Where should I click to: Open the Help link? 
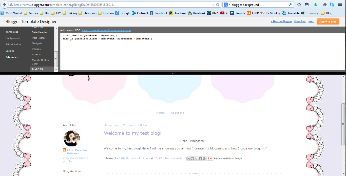311,21
